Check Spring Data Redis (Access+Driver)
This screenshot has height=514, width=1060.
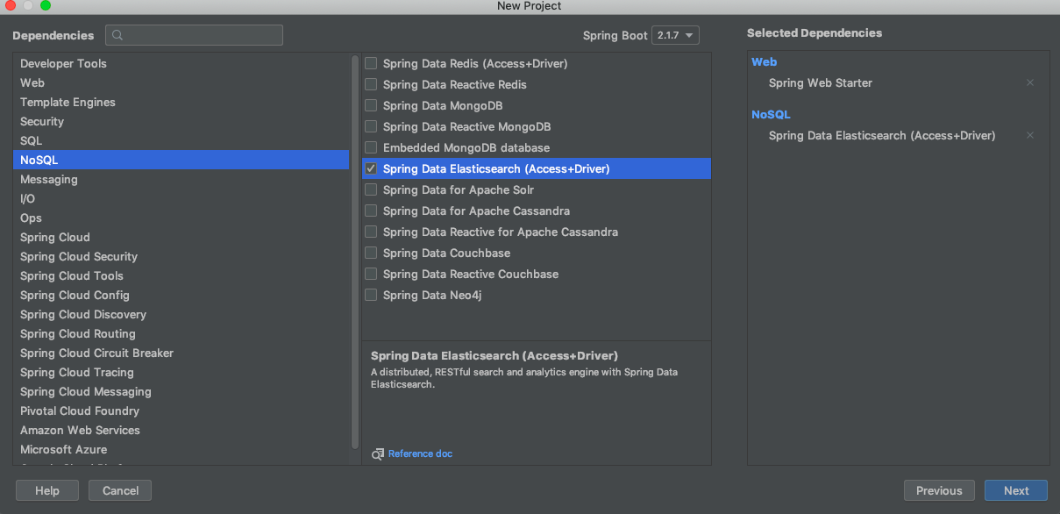(x=371, y=63)
